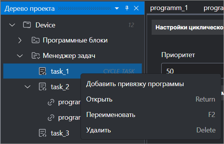Select the Менеджер задач label
The image size is (224, 144).
[69, 56]
